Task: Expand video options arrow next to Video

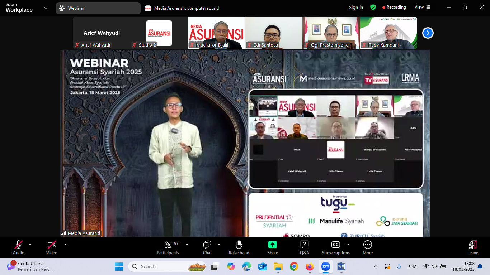Action: point(65,245)
